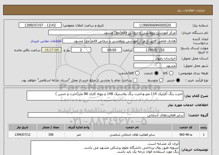Click quantity cell 358
Screen dimensions: 219x155
[x=51, y=135]
